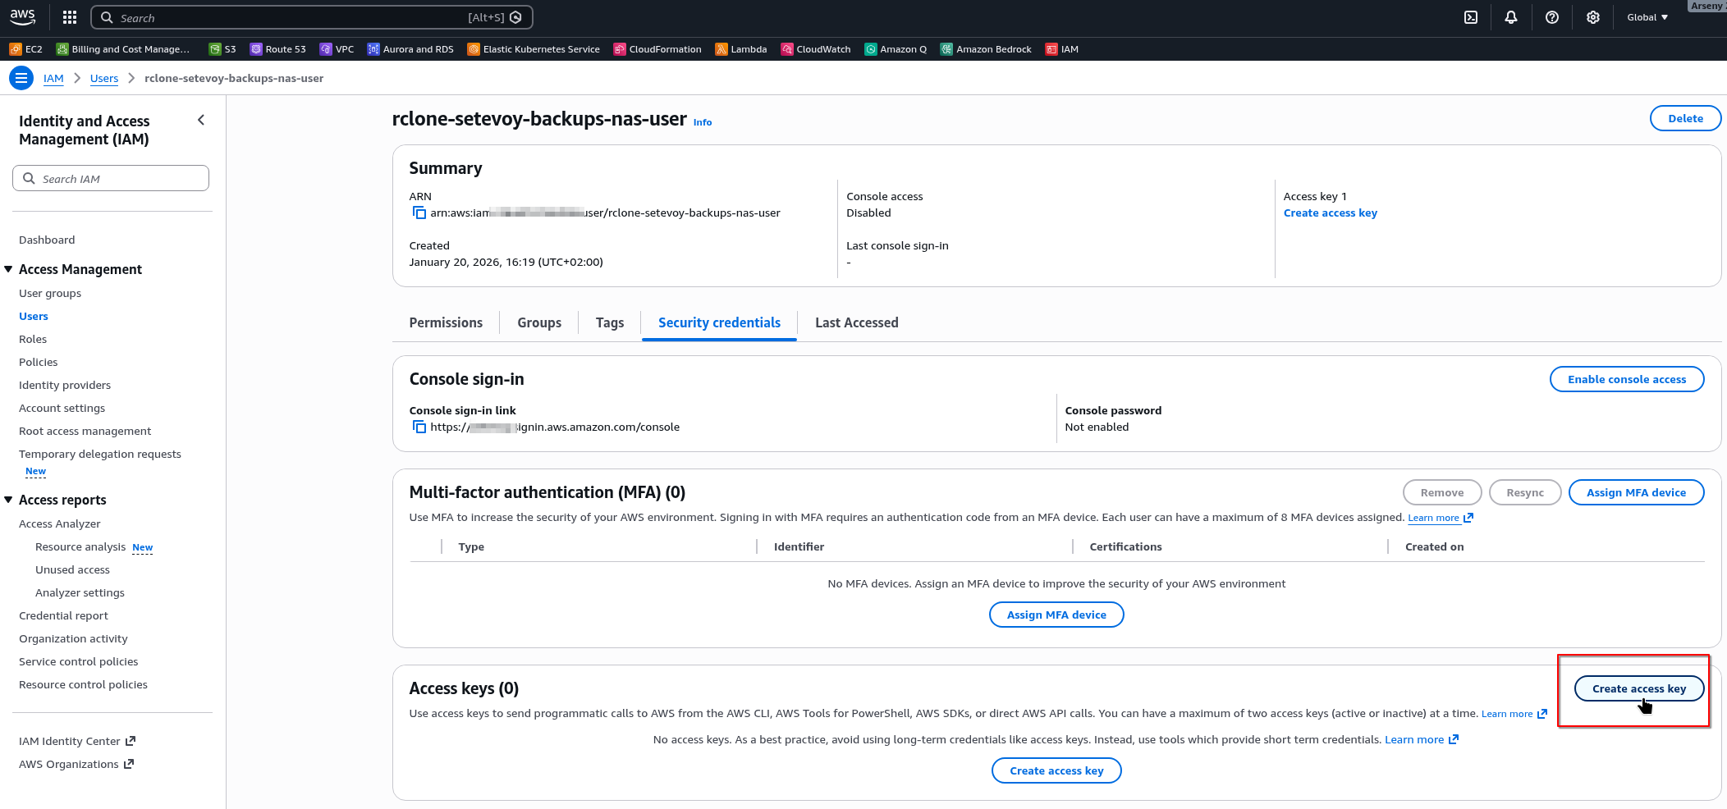This screenshot has width=1727, height=809.
Task: Open the notifications bell
Action: 1511,17
